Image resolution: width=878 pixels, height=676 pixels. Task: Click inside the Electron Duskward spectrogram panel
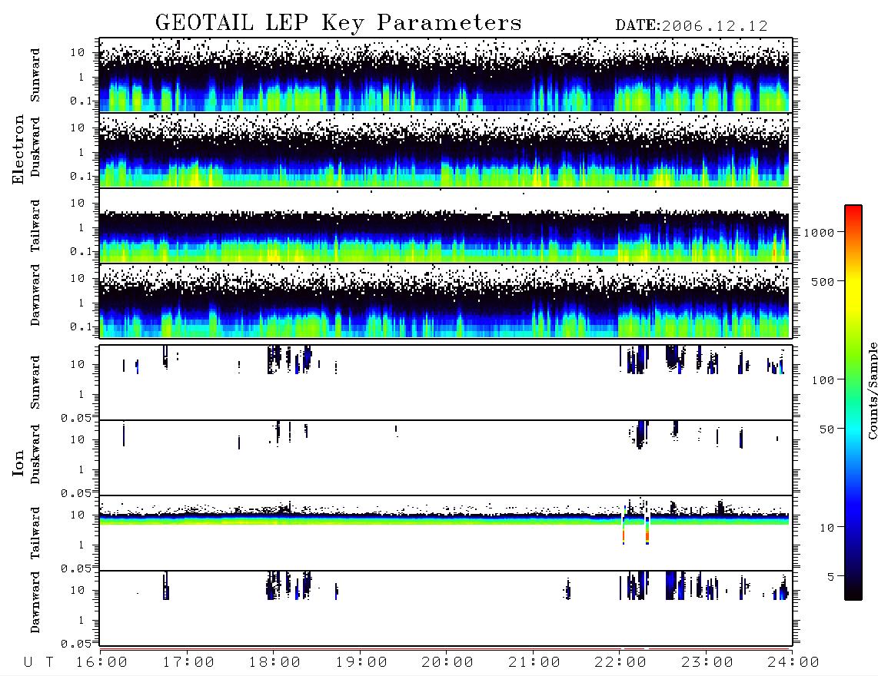445,150
